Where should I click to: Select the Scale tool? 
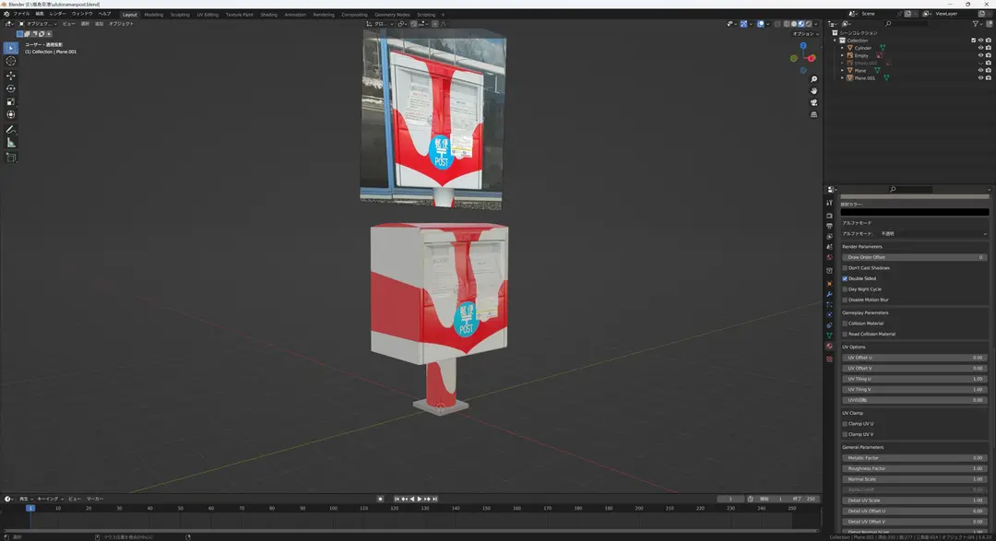[11, 101]
